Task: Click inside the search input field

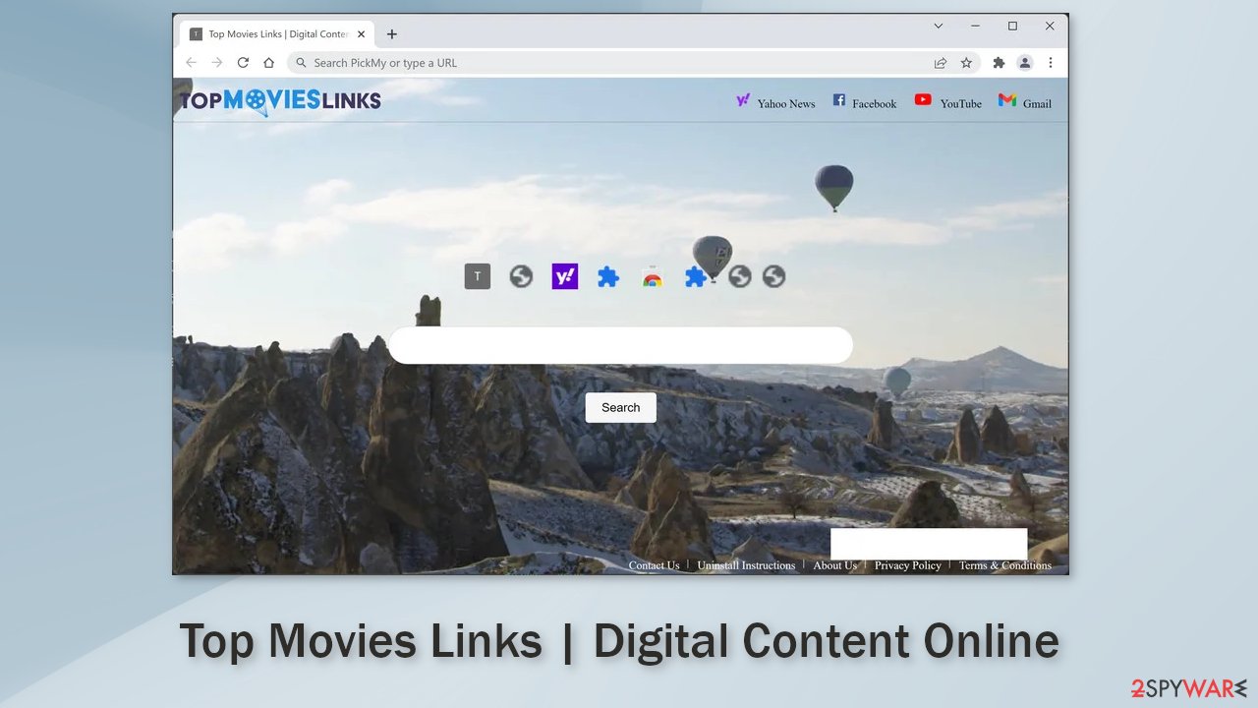Action: pos(620,345)
